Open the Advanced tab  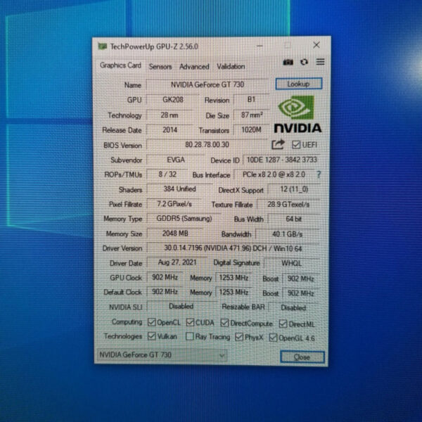[194, 67]
